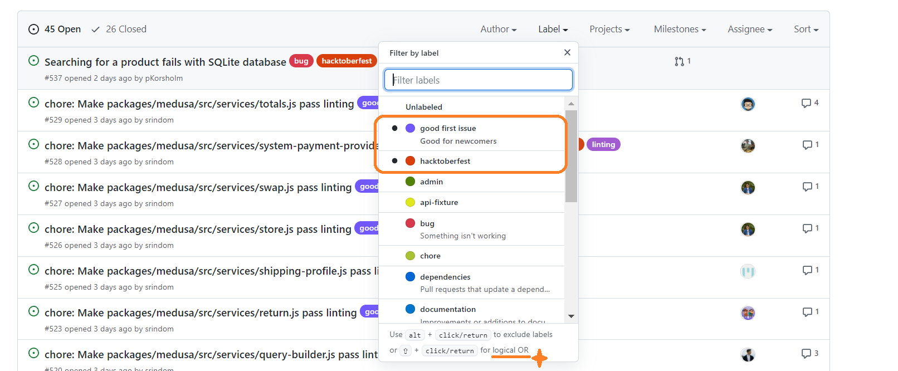Click assignee avatar on store.js issue

(x=748, y=230)
